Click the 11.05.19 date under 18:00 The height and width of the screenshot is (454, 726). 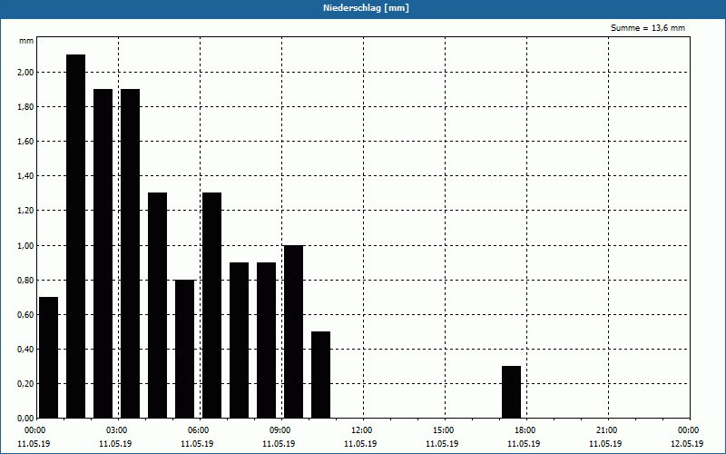point(524,444)
